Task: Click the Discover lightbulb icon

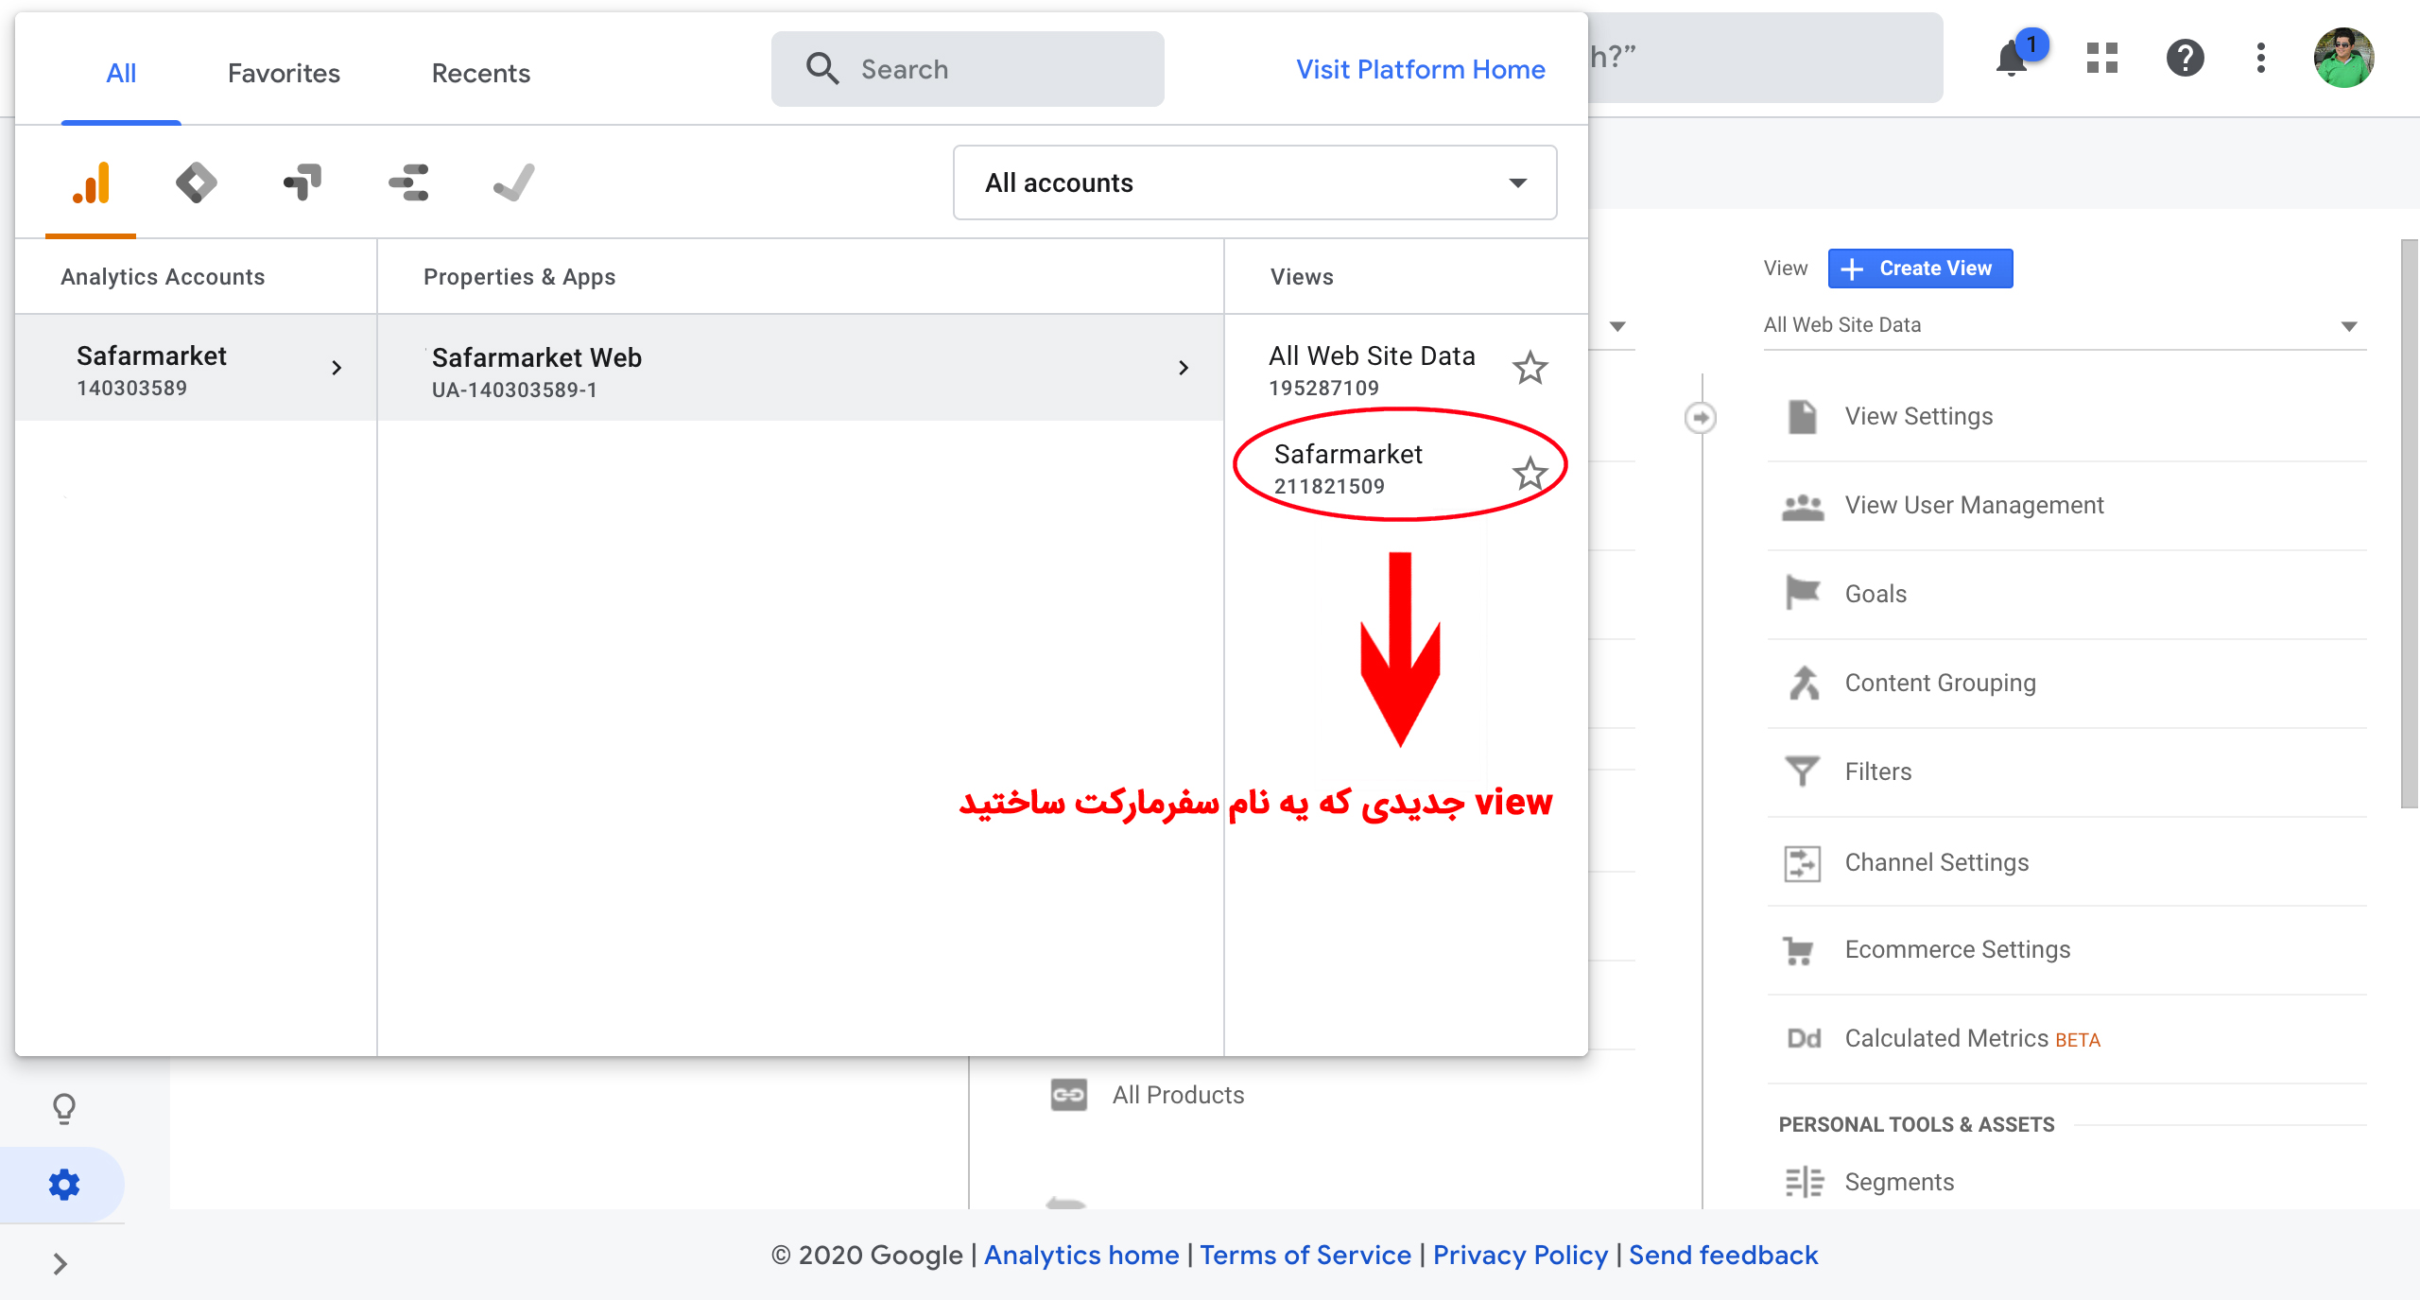Action: click(x=63, y=1107)
